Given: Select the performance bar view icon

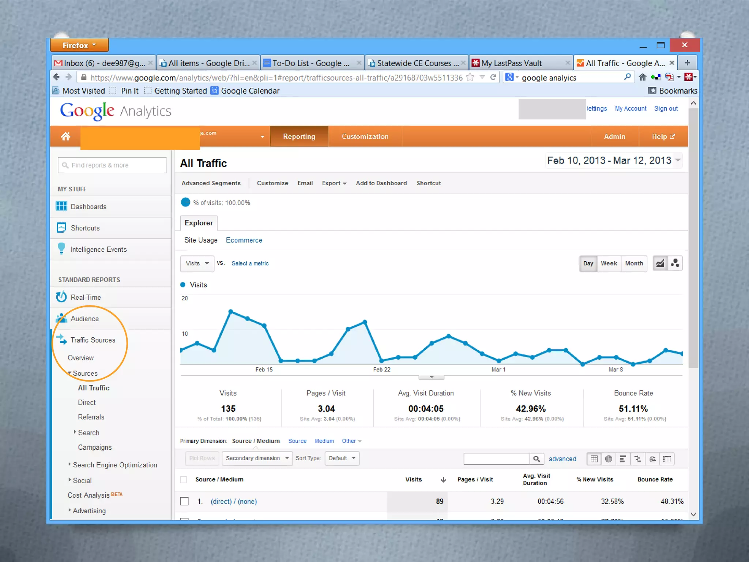Looking at the screenshot, I should (x=623, y=459).
